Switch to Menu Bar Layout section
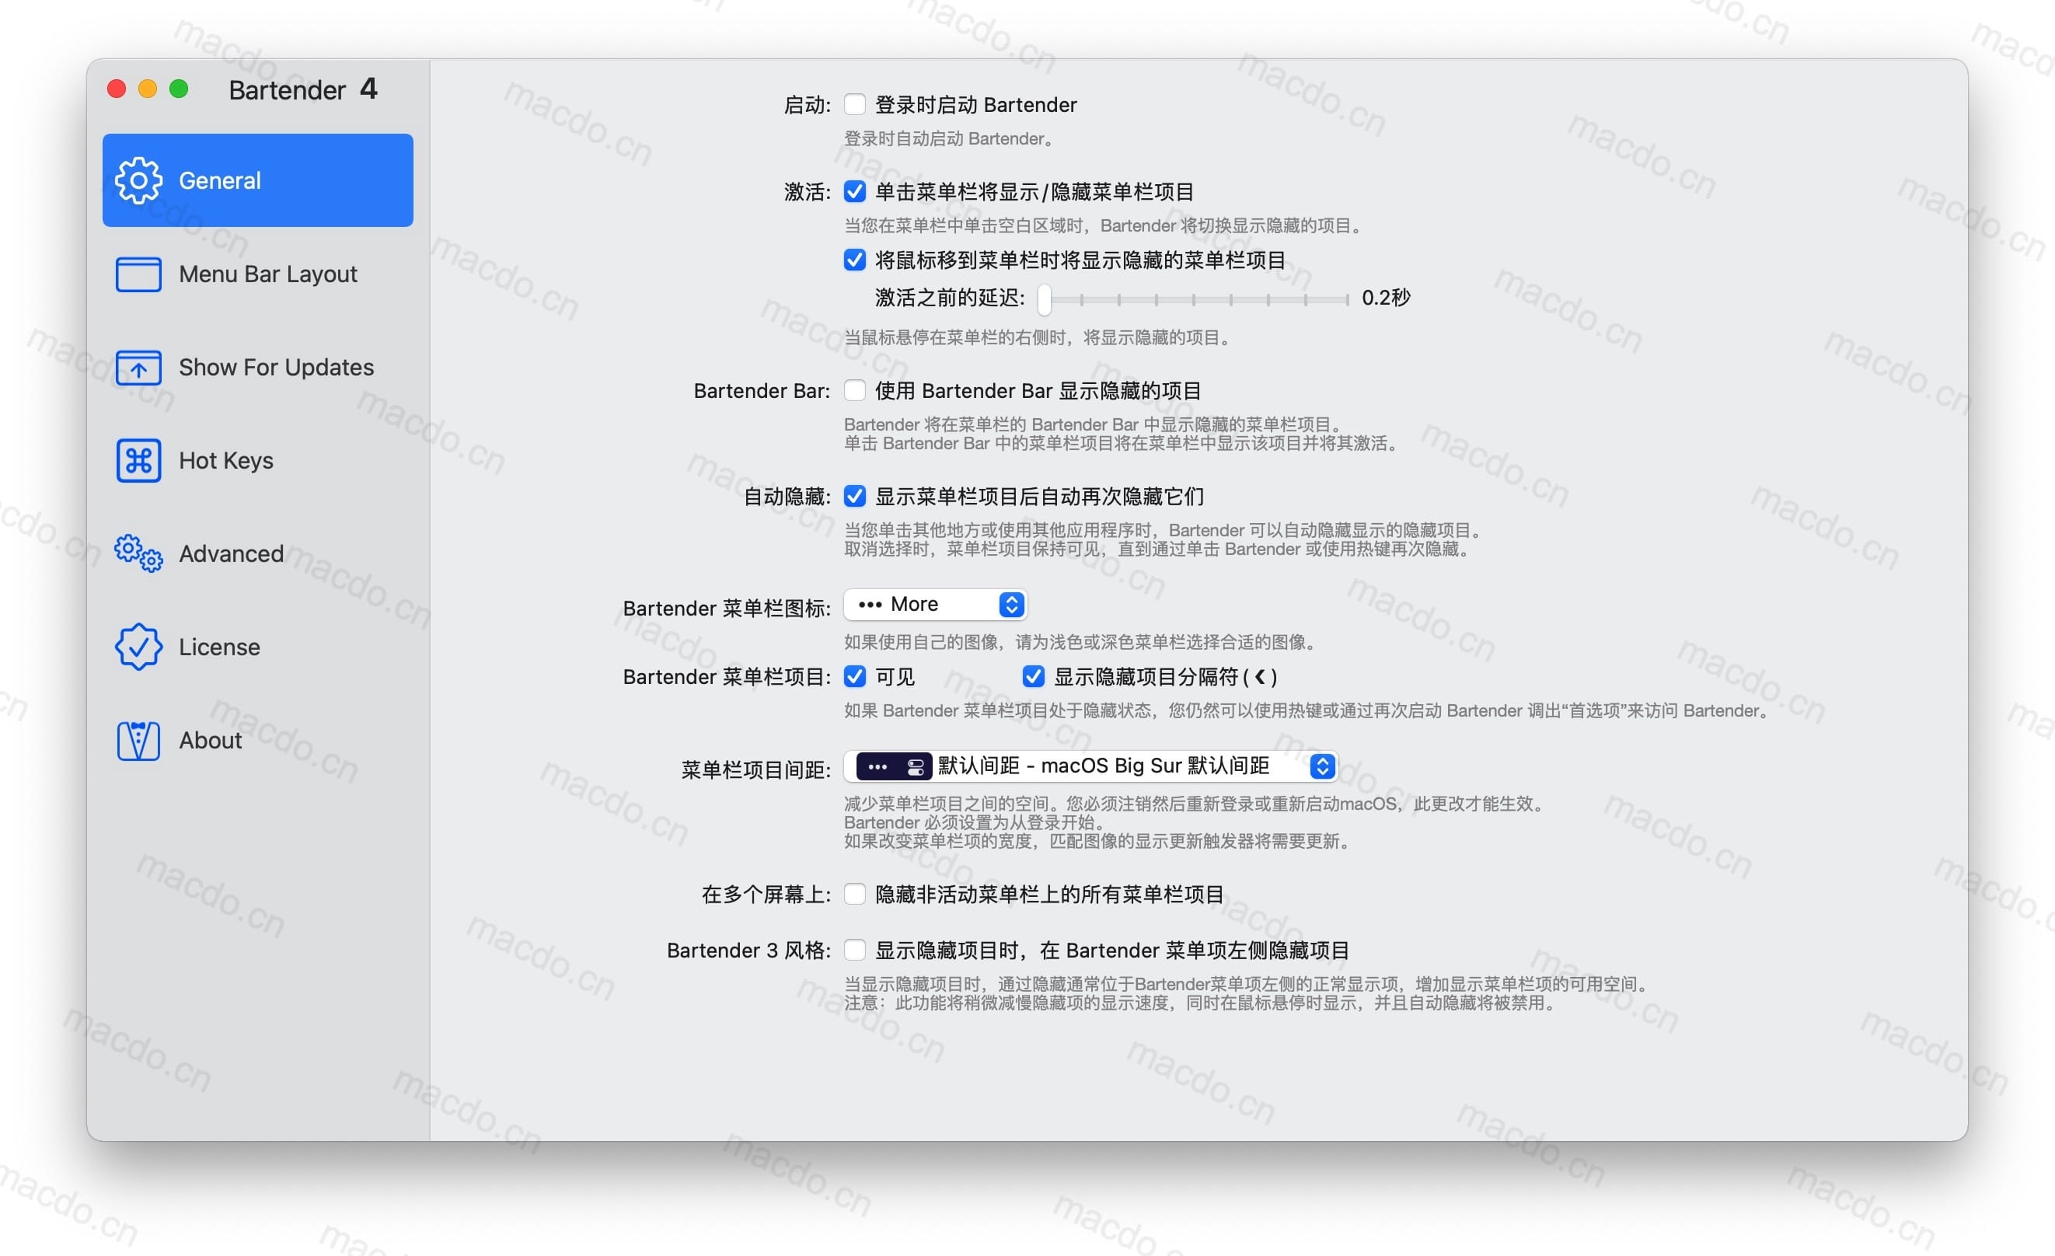Screen dimensions: 2055x1256 click(258, 274)
